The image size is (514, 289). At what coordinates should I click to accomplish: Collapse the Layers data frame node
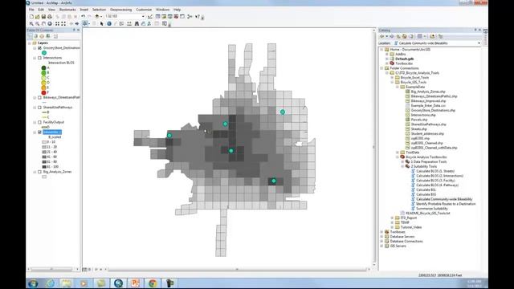point(30,43)
